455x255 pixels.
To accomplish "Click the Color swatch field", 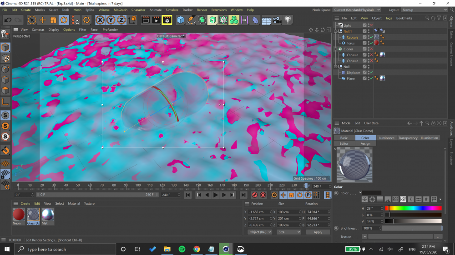I will point(372,193).
